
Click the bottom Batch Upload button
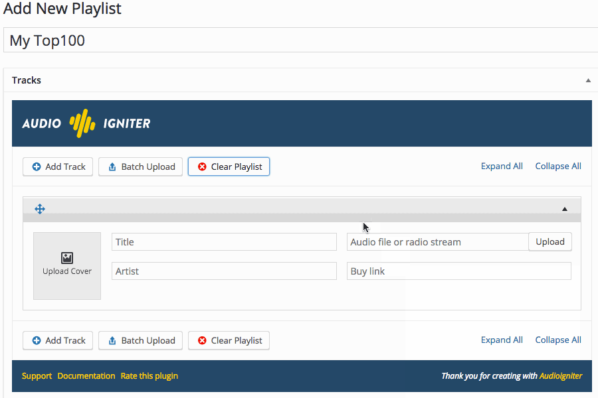point(140,340)
